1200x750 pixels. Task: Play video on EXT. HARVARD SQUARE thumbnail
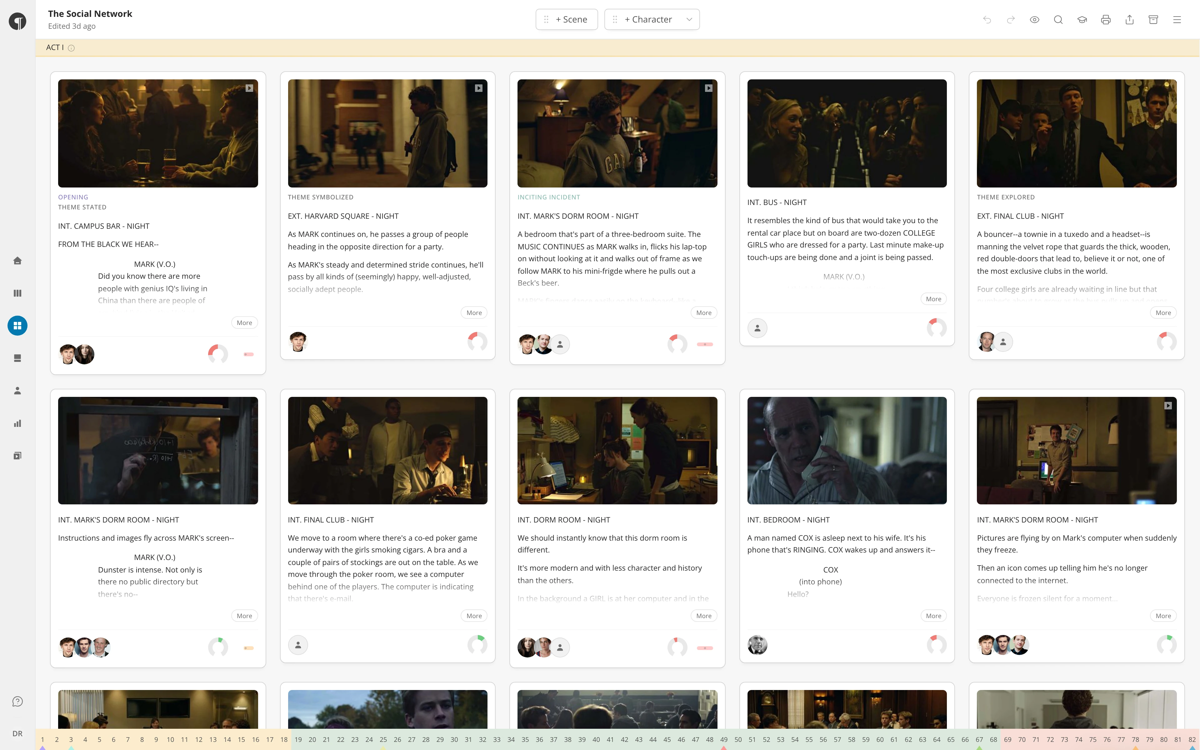(478, 88)
